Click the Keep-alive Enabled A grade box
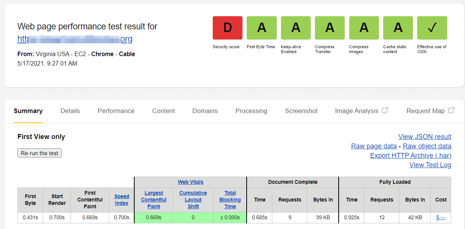 (x=296, y=28)
